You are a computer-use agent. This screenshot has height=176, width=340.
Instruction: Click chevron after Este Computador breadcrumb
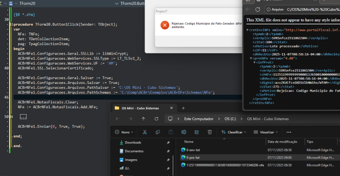[219, 119]
